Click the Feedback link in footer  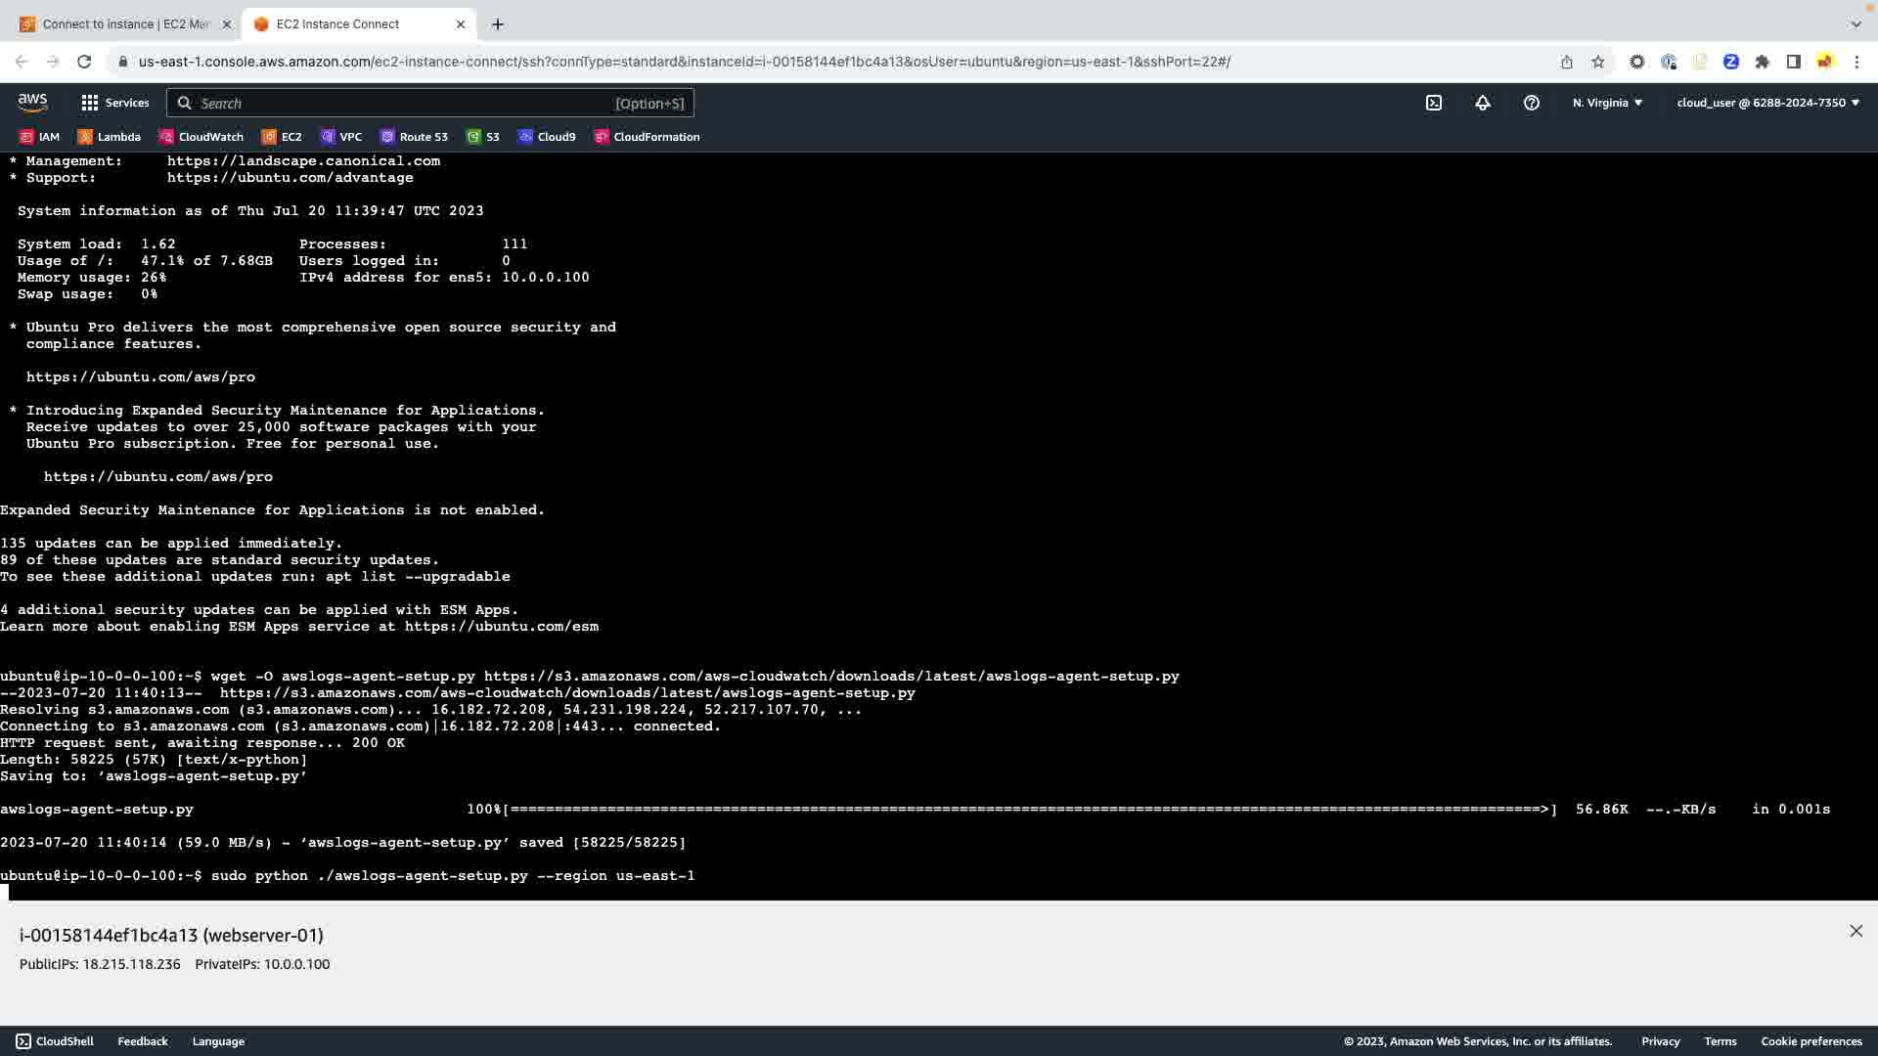(x=143, y=1041)
